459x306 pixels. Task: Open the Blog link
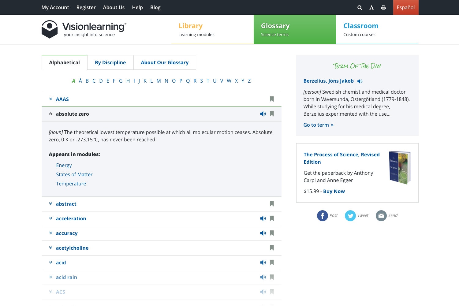pyautogui.click(x=155, y=7)
